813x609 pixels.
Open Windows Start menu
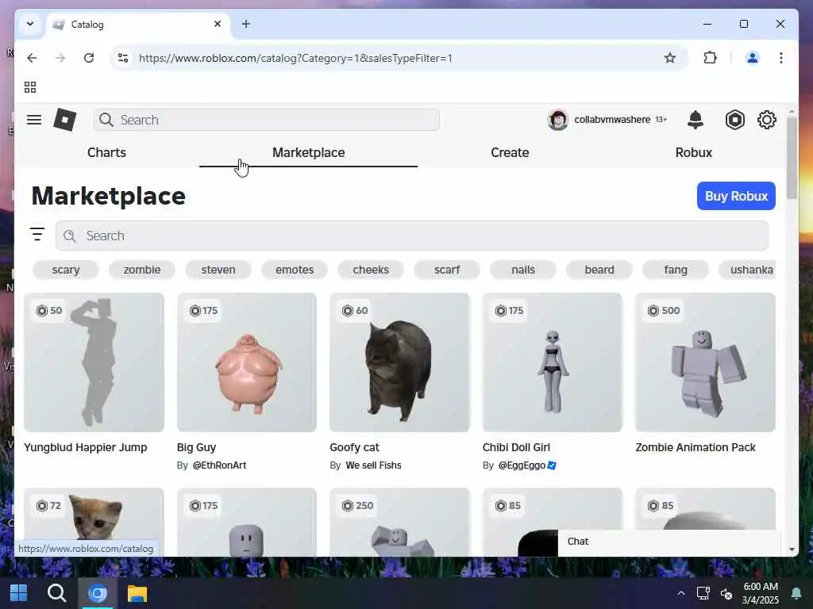click(x=19, y=593)
